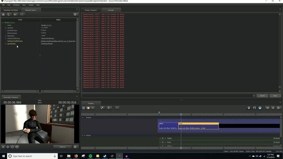
Task: Open Firefox from taskbar
Action: click(x=76, y=156)
